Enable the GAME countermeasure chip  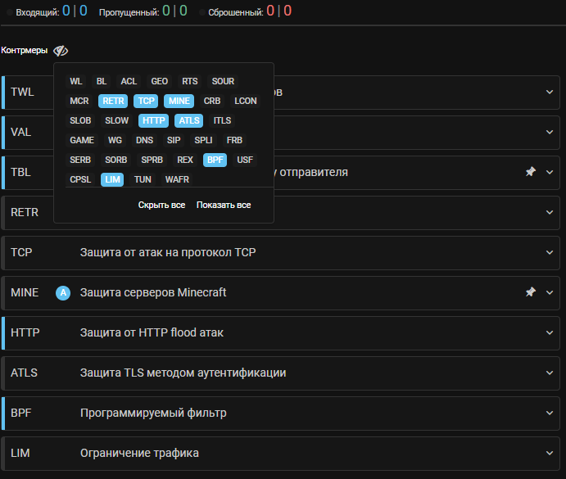[x=82, y=141]
